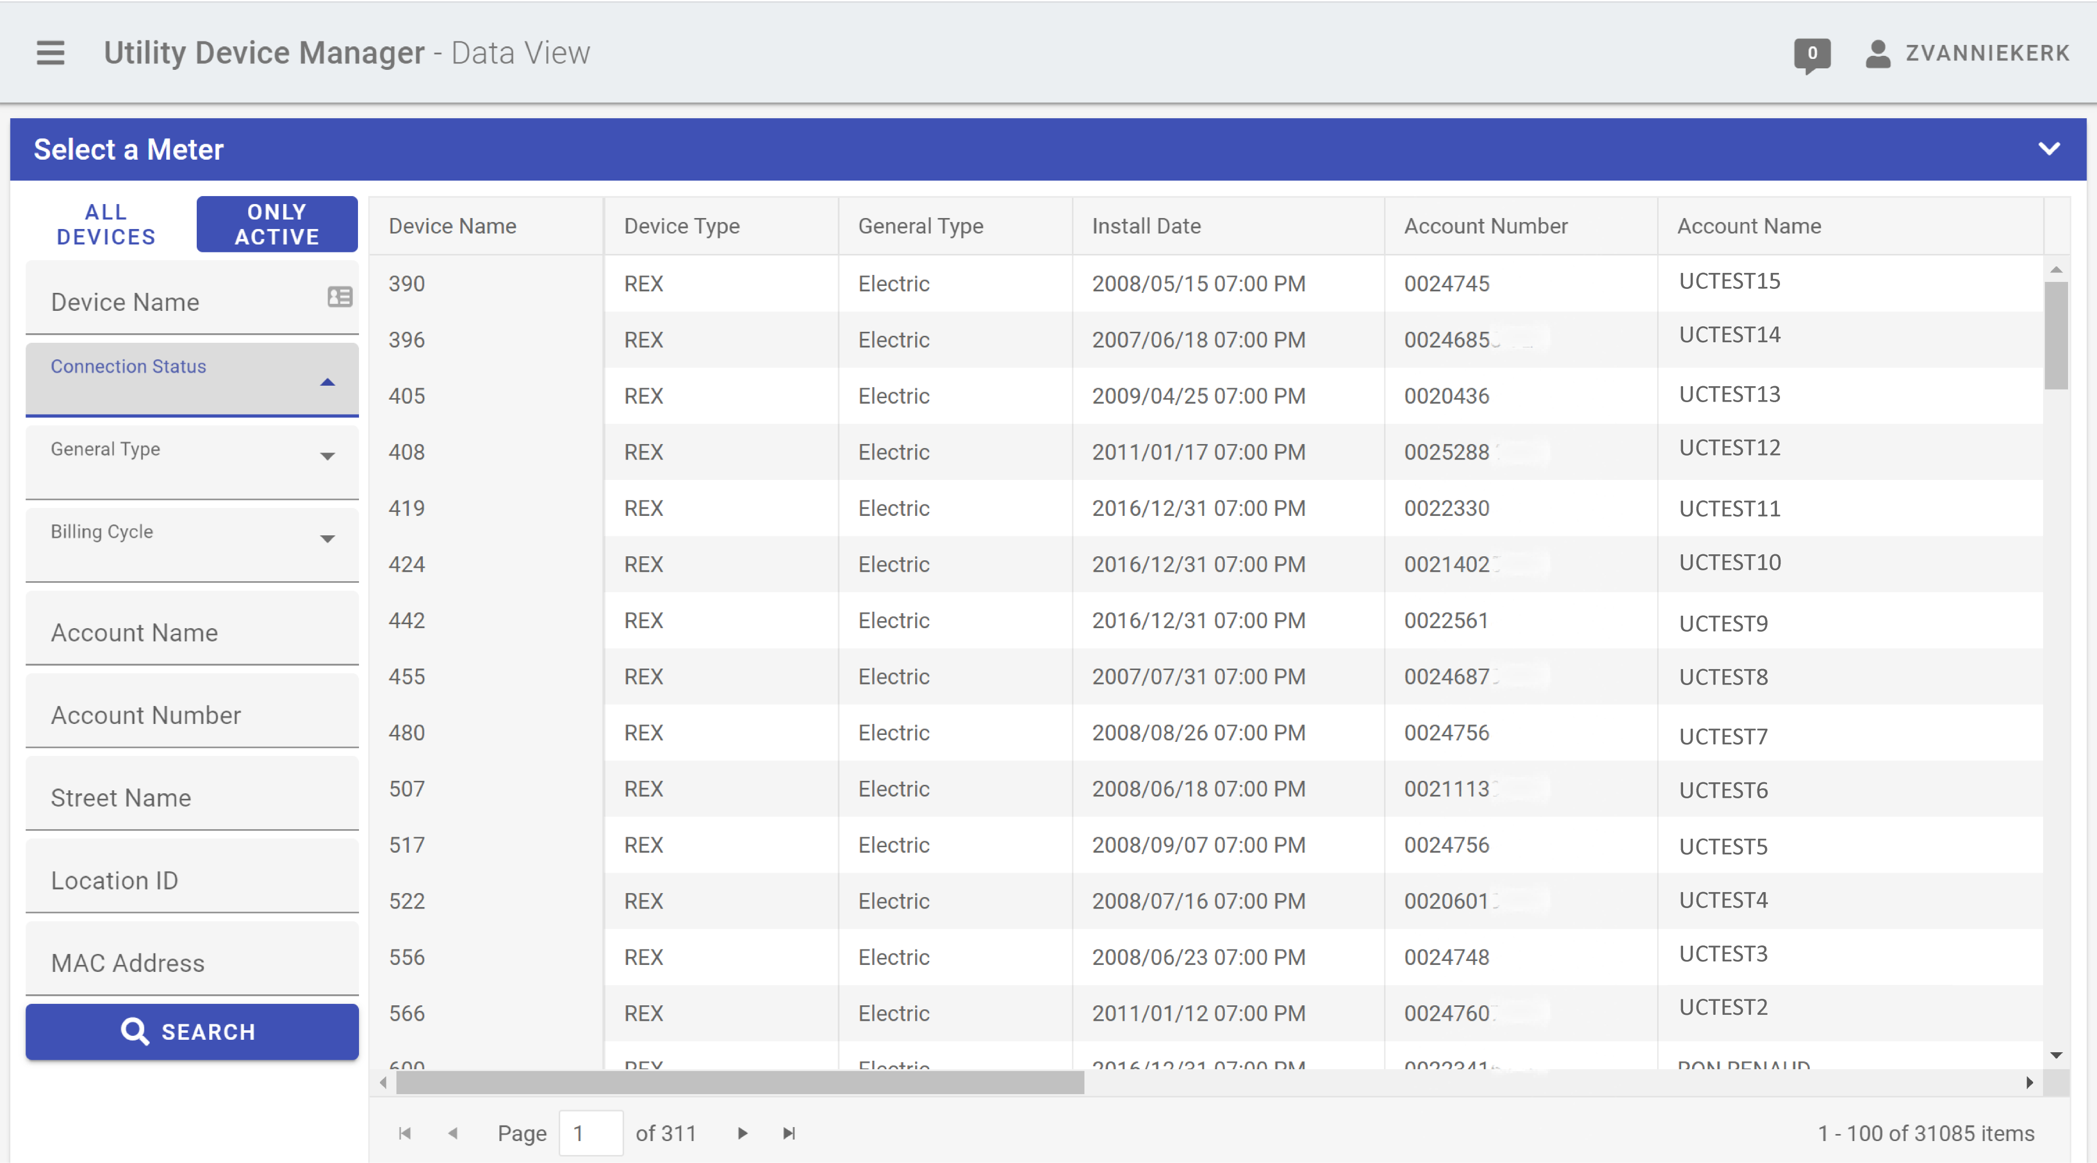Open the hamburger navigation menu

(49, 53)
